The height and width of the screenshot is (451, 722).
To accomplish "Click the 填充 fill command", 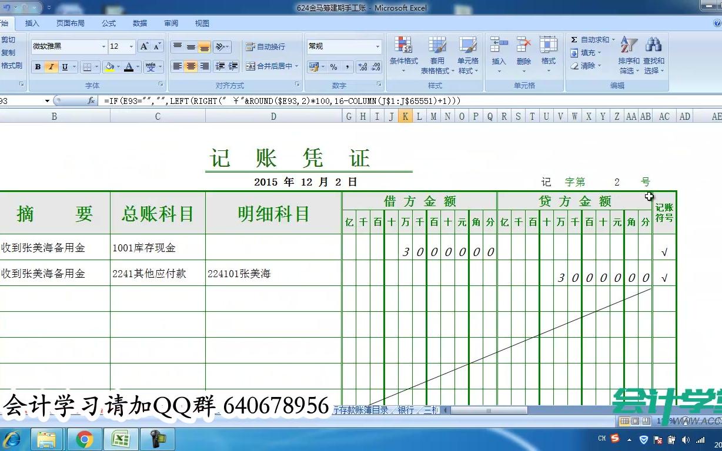I will (x=588, y=52).
